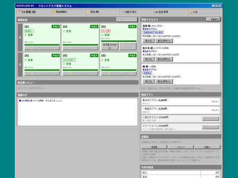Click the durability bar of room 201
238x178 pixels.
tap(42, 45)
